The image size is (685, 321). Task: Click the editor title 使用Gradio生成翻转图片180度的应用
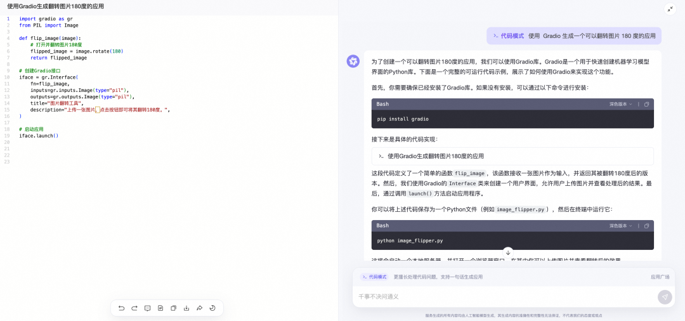point(55,6)
